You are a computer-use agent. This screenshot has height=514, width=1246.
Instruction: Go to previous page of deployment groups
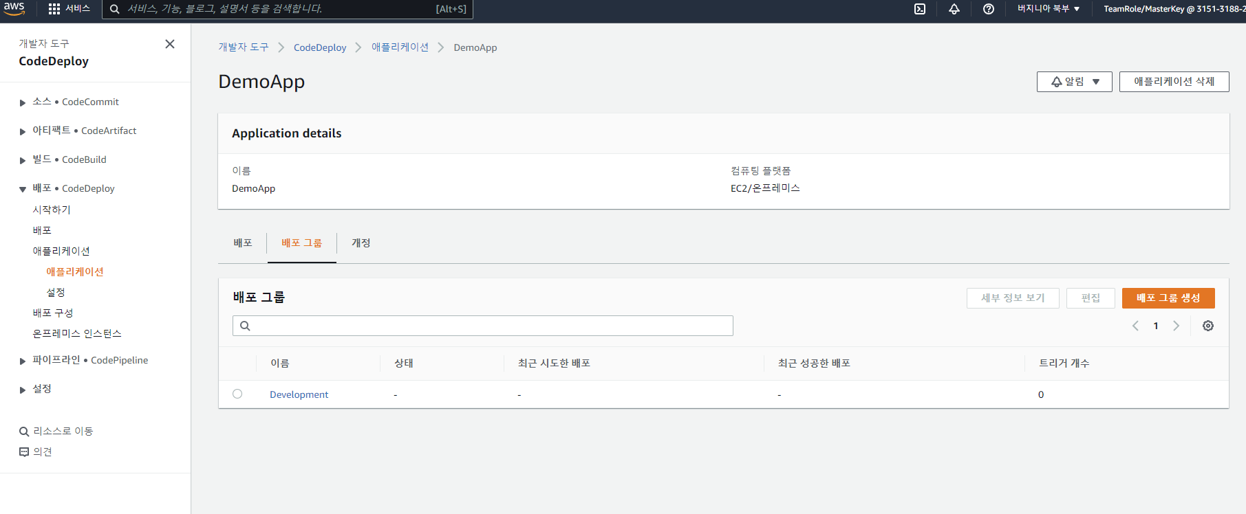click(x=1135, y=326)
